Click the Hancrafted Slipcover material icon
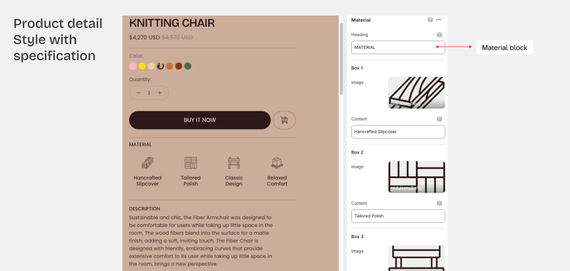The height and width of the screenshot is (271, 570). [x=148, y=162]
